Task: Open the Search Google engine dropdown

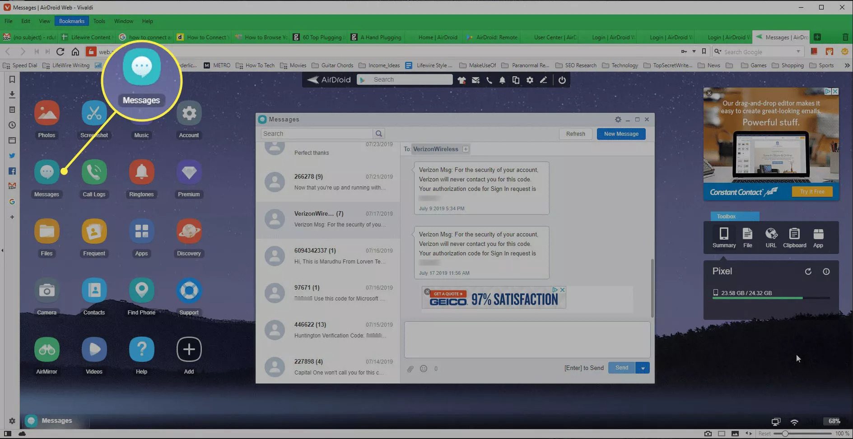Action: pos(718,51)
